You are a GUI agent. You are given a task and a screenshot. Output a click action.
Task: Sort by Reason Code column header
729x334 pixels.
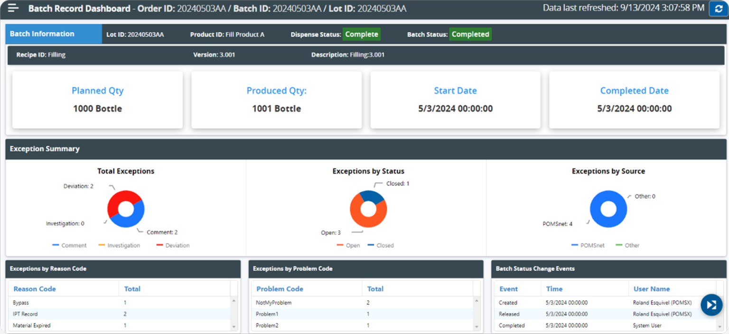coord(35,289)
